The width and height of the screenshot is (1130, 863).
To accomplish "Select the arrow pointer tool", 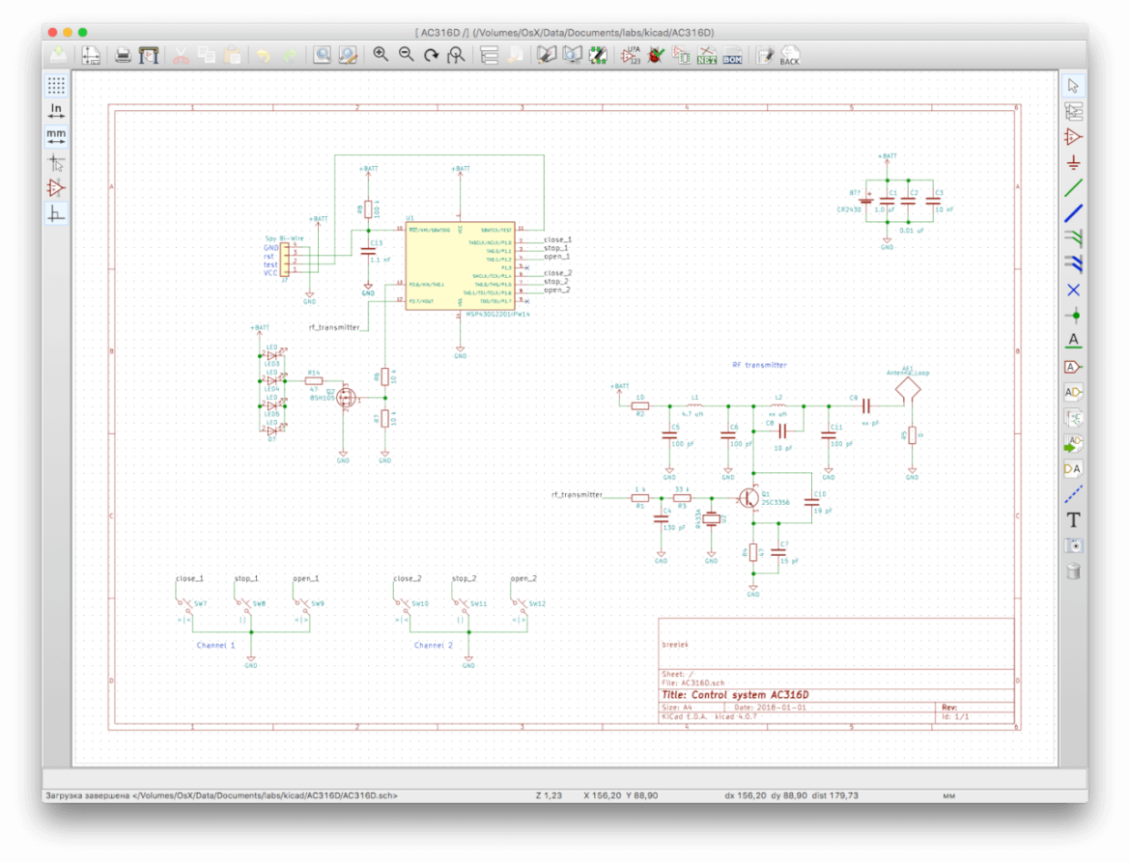I will pyautogui.click(x=1073, y=86).
